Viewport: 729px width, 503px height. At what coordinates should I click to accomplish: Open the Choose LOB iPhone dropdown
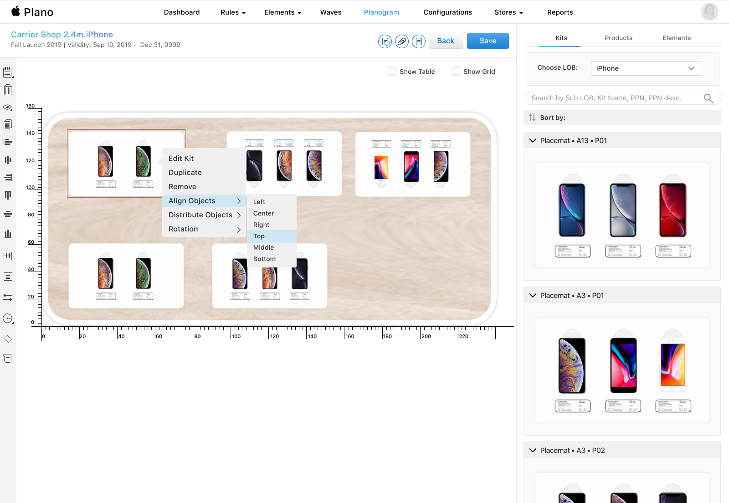(x=646, y=68)
